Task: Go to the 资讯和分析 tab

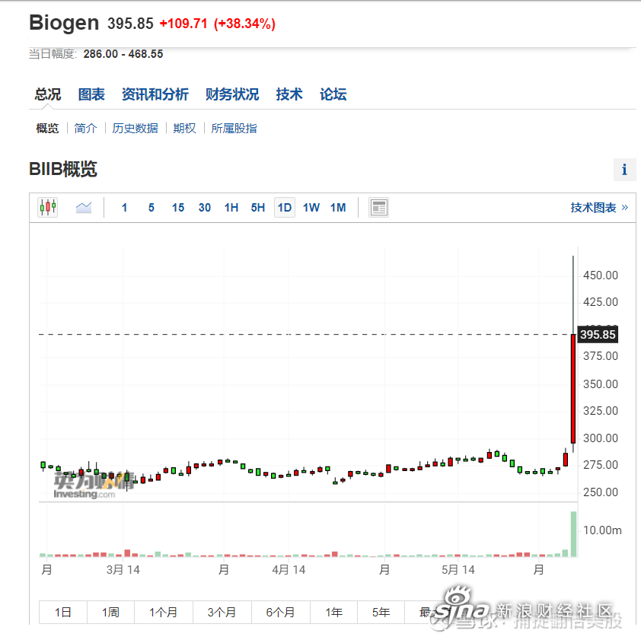Action: tap(155, 94)
